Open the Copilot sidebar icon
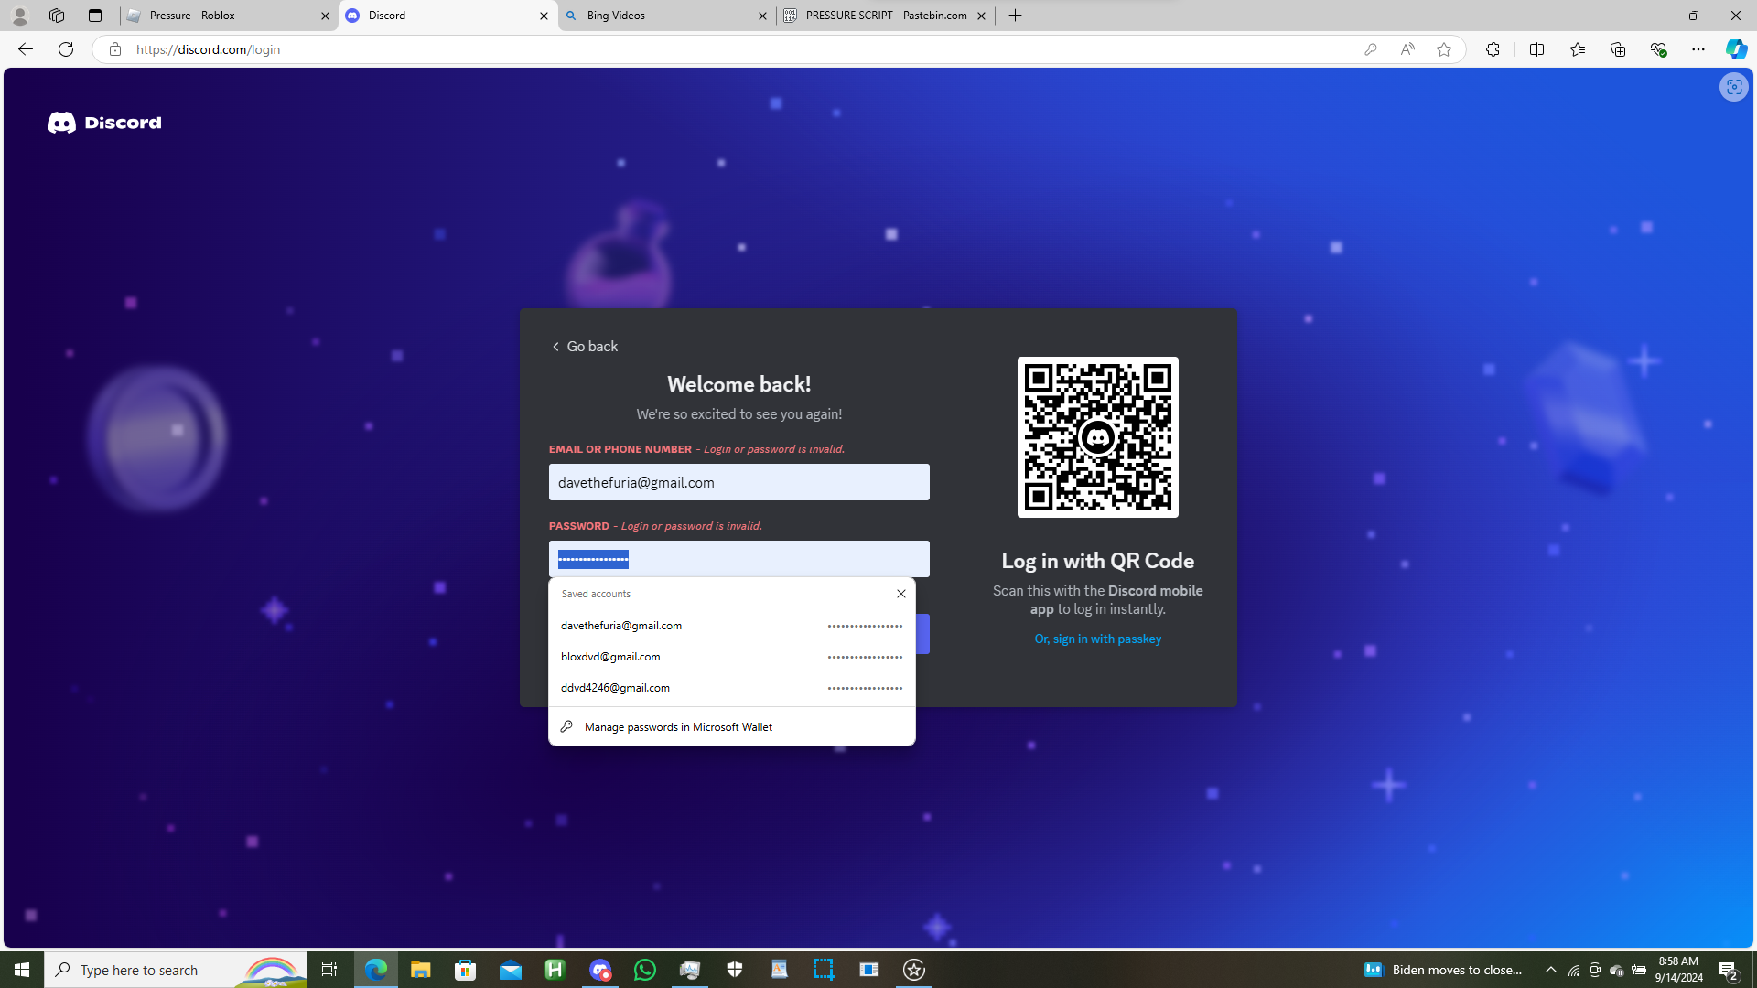Image resolution: width=1757 pixels, height=988 pixels. pos(1735,49)
